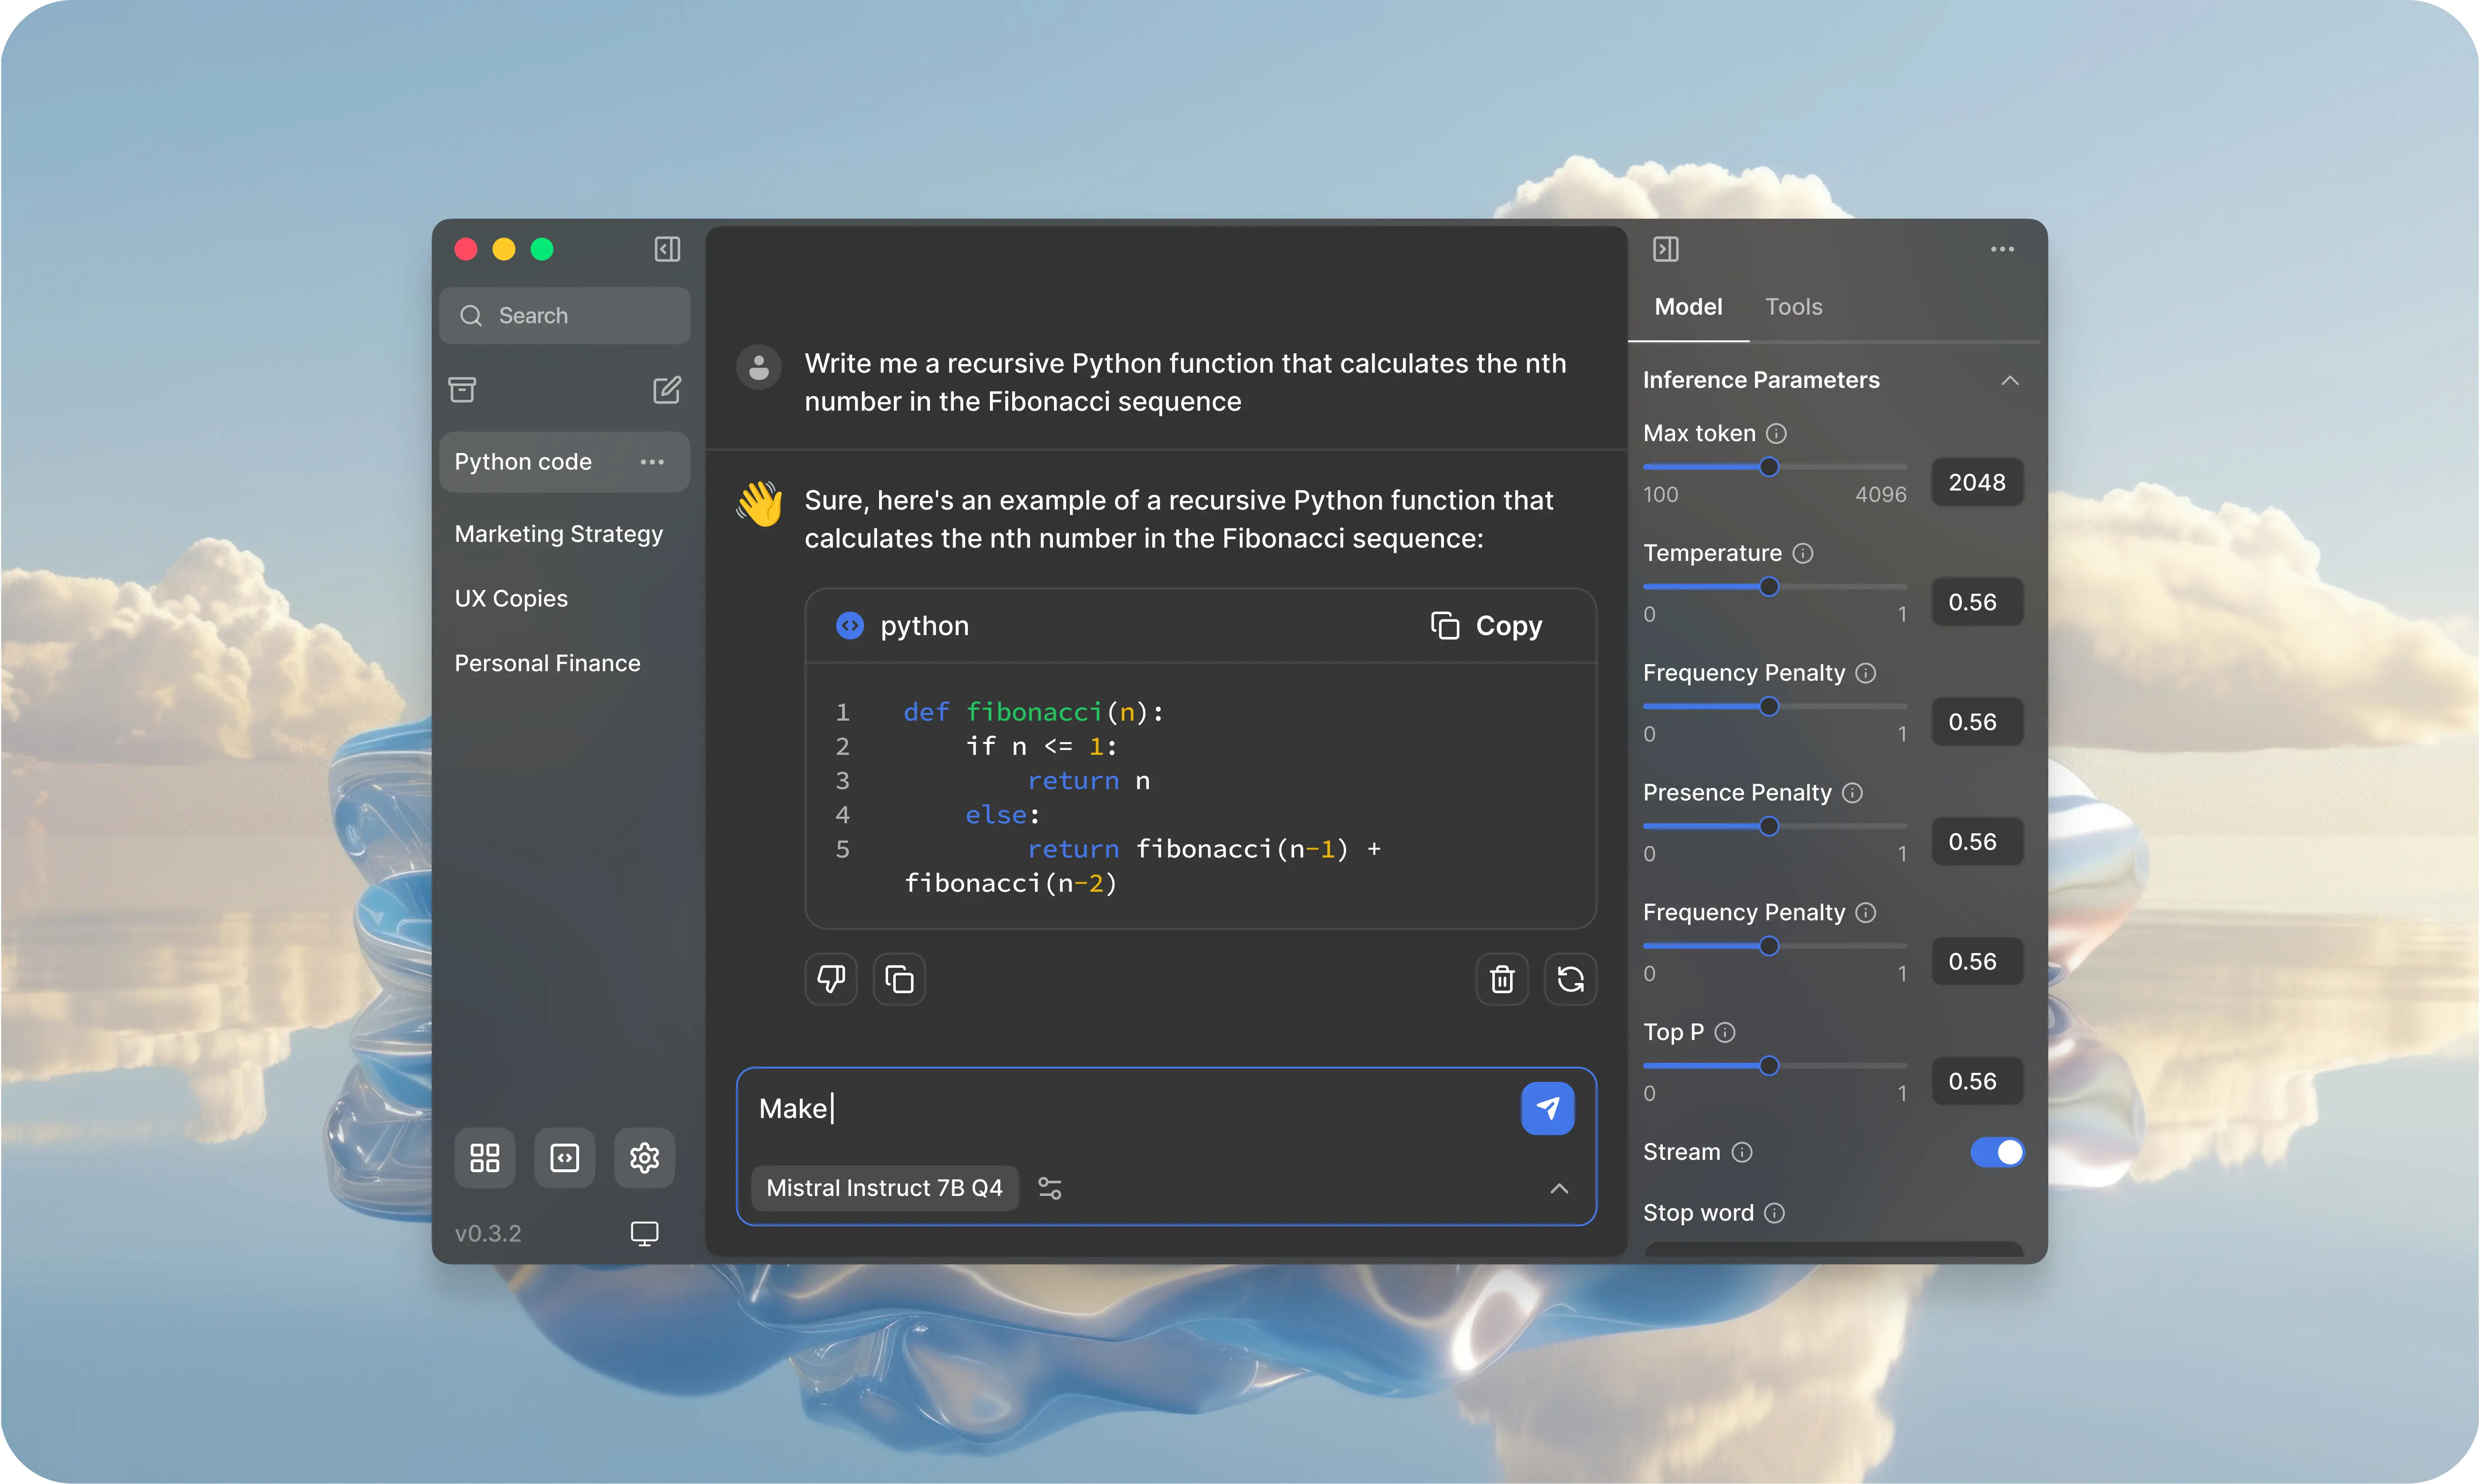Regenerate the assistant response
This screenshot has width=2480, height=1484.
(1570, 979)
